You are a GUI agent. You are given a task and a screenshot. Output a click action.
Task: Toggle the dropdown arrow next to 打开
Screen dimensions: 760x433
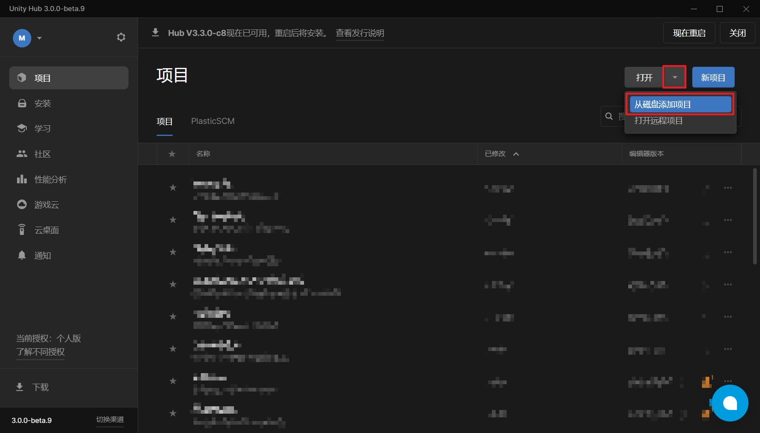(x=675, y=77)
